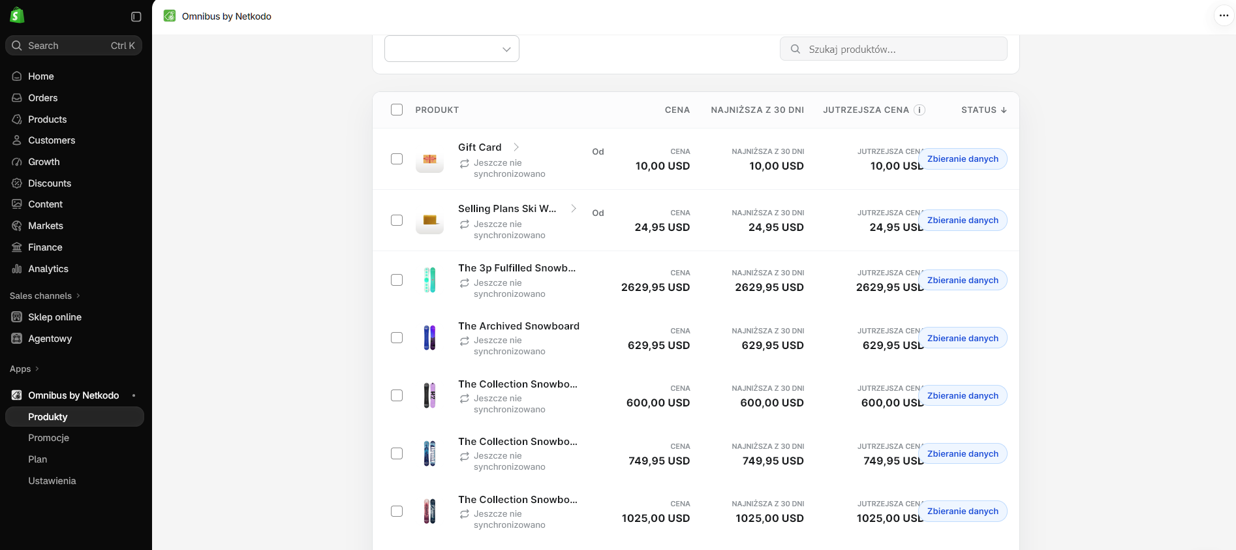Check the 600,00 USD Collection Snowboard checkbox
Image resolution: width=1236 pixels, height=550 pixels.
pos(397,395)
